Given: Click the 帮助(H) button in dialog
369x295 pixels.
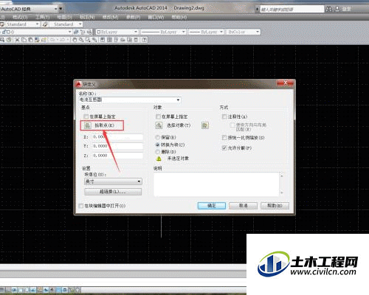Looking at the screenshot, I should (275, 206).
